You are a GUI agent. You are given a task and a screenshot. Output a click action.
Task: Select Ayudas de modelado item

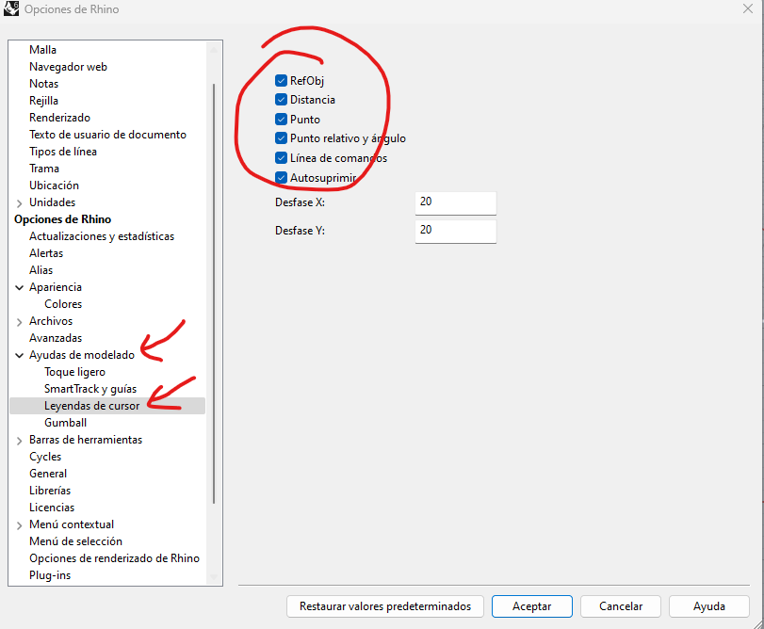(x=82, y=355)
